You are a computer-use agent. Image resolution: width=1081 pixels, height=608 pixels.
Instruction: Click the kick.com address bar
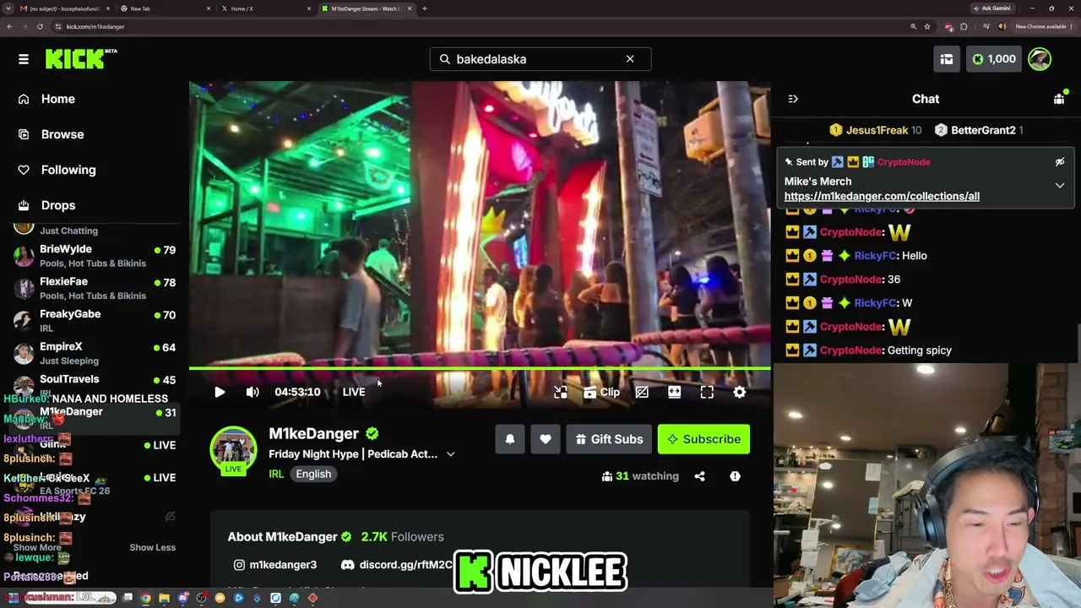tap(481, 26)
